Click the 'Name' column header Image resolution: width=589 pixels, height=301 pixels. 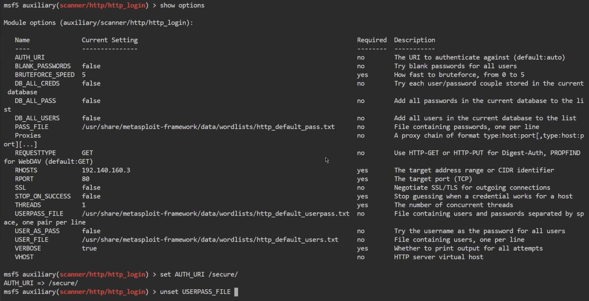(22, 40)
